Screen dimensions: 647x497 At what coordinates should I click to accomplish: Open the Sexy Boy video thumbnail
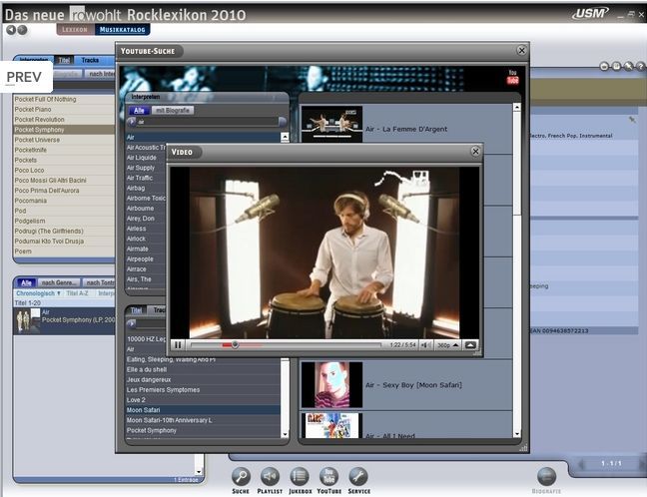pyautogui.click(x=331, y=385)
